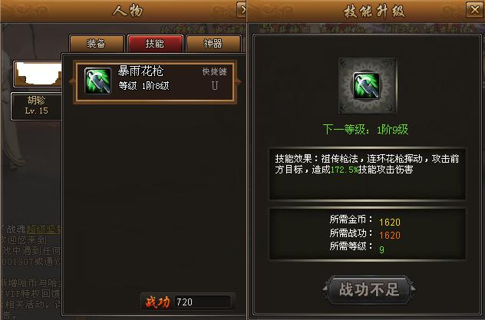This screenshot has width=485, height=320.
Task: Select the 技能 tab
Action: point(155,44)
